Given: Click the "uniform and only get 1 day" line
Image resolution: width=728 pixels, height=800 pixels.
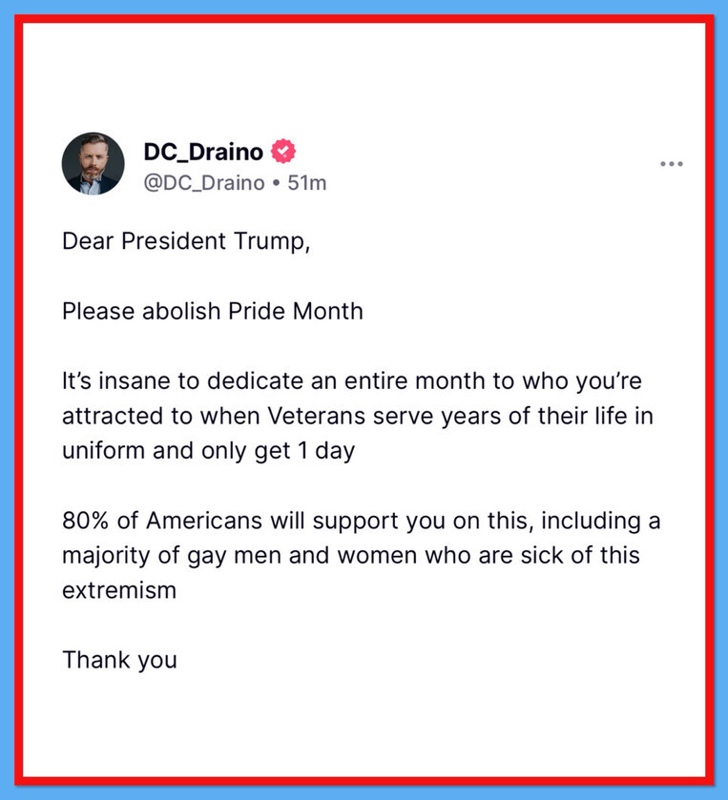Looking at the screenshot, I should point(208,450).
